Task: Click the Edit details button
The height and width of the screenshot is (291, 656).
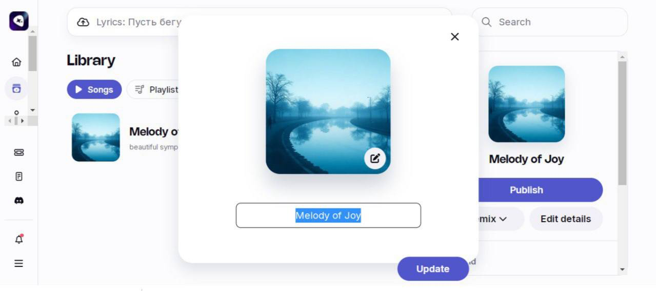Action: click(x=566, y=219)
